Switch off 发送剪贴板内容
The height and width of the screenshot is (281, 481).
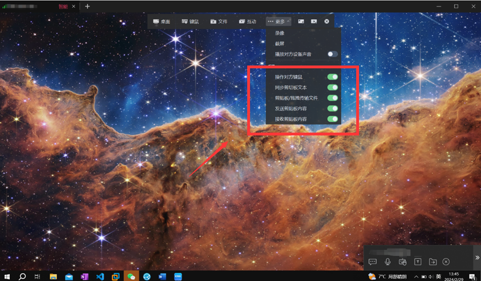[x=333, y=108]
